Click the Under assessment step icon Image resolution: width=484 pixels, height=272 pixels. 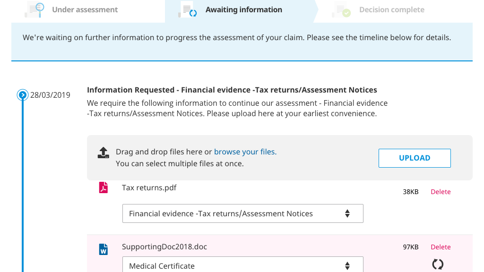35,9
